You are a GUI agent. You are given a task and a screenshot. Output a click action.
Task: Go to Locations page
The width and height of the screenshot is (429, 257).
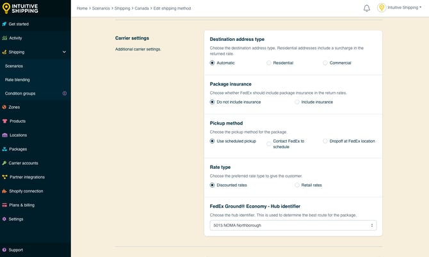coord(18,135)
